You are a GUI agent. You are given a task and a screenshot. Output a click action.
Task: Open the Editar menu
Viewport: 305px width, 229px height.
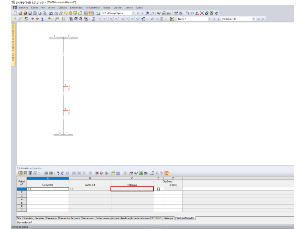click(x=35, y=8)
